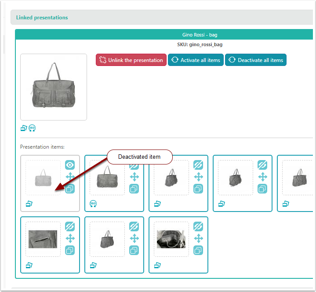The image size is (316, 292).
Task: Click gallery type icon on the zipper close-up item
Action: 29,265
